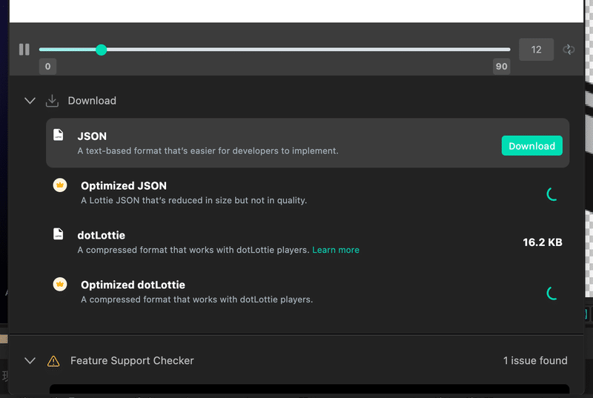Click the JSON file icon
This screenshot has height=398, width=593.
pyautogui.click(x=59, y=135)
